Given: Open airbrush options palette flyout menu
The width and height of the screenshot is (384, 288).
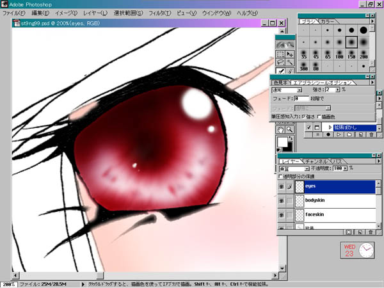Looking at the screenshot, I should point(372,83).
